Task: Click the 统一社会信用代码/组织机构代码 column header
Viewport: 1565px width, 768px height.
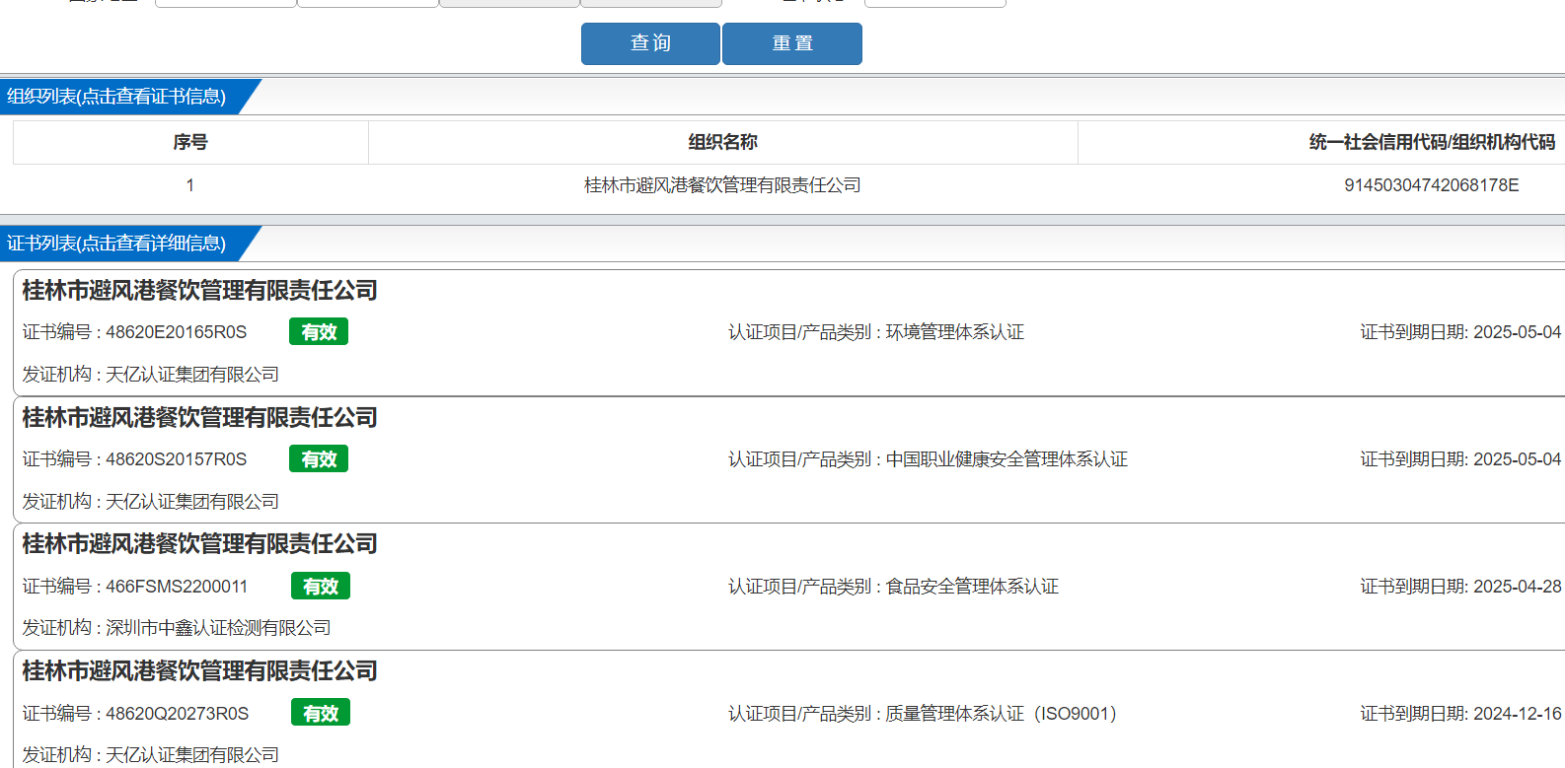Action: (1432, 142)
